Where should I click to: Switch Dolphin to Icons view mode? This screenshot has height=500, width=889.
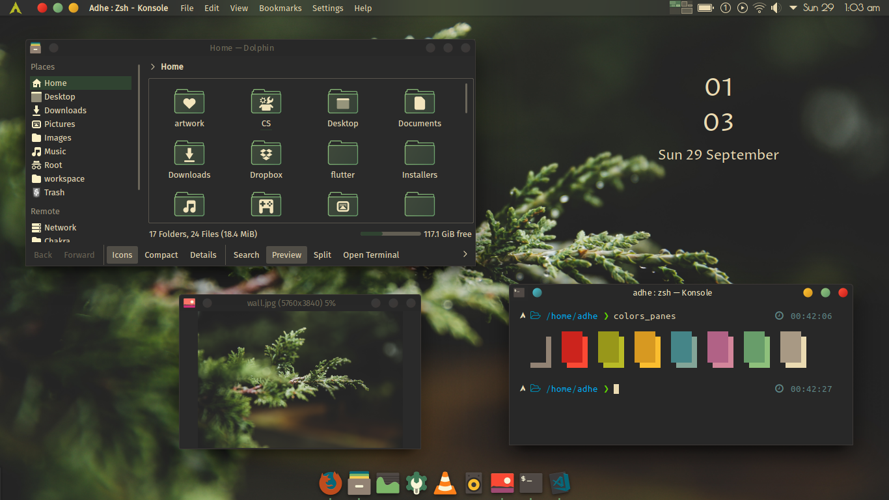click(122, 255)
